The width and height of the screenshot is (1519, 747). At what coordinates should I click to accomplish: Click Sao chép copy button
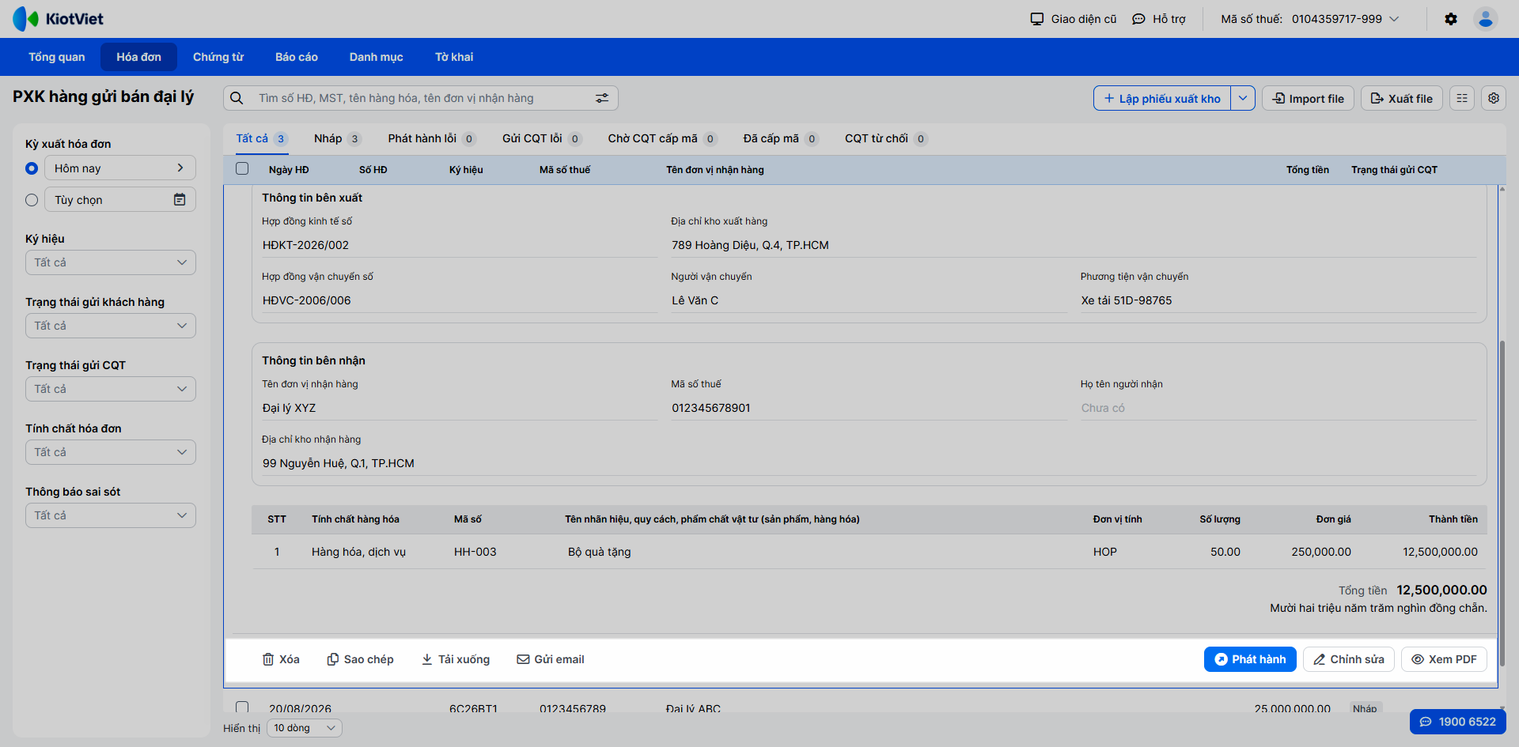click(x=360, y=659)
